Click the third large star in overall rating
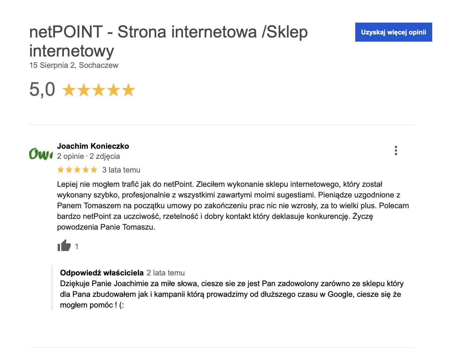456x348 pixels. coord(99,90)
